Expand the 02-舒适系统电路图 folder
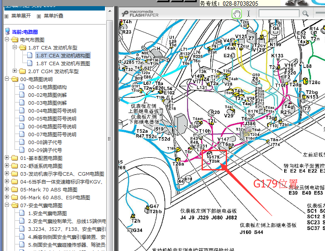Image resolution: width=325 pixels, height=251 pixels. tap(7, 166)
